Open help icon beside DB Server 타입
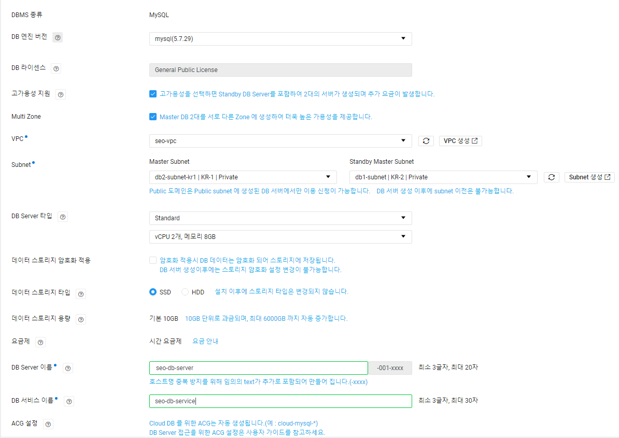This screenshot has height=438, width=619. coord(62,217)
